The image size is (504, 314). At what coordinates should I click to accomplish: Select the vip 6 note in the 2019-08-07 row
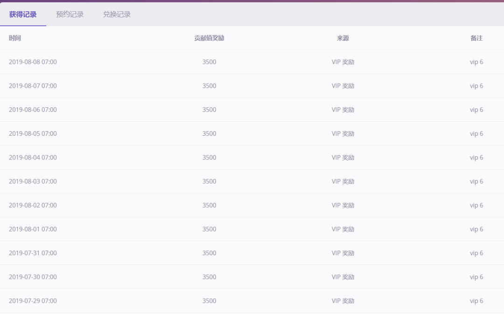(476, 86)
